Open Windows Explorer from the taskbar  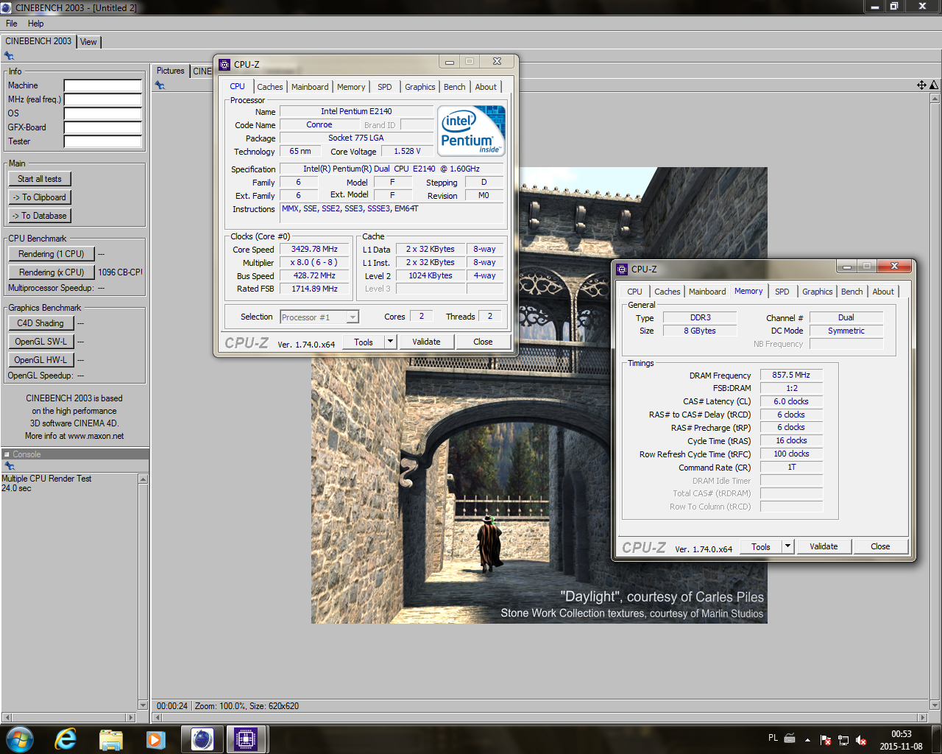110,739
